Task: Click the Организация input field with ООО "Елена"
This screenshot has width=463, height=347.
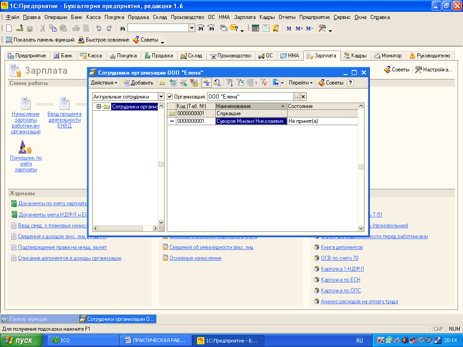Action: coord(250,97)
